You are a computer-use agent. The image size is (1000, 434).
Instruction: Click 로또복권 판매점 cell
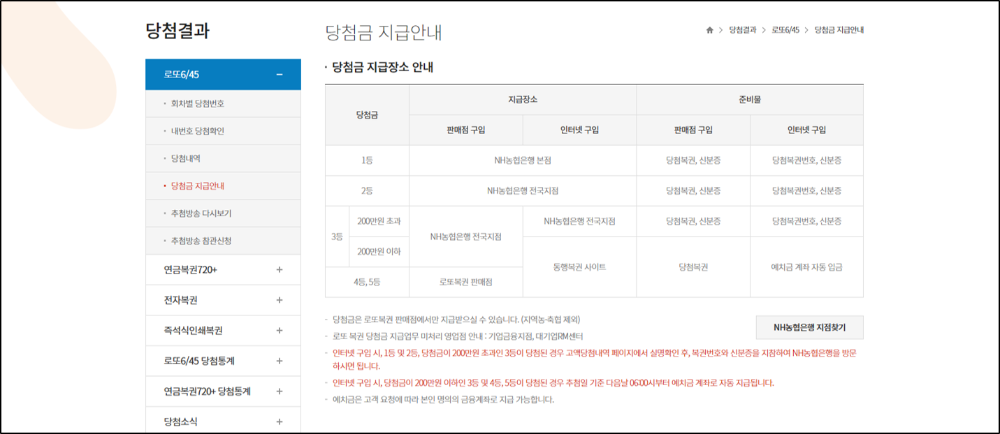(466, 282)
